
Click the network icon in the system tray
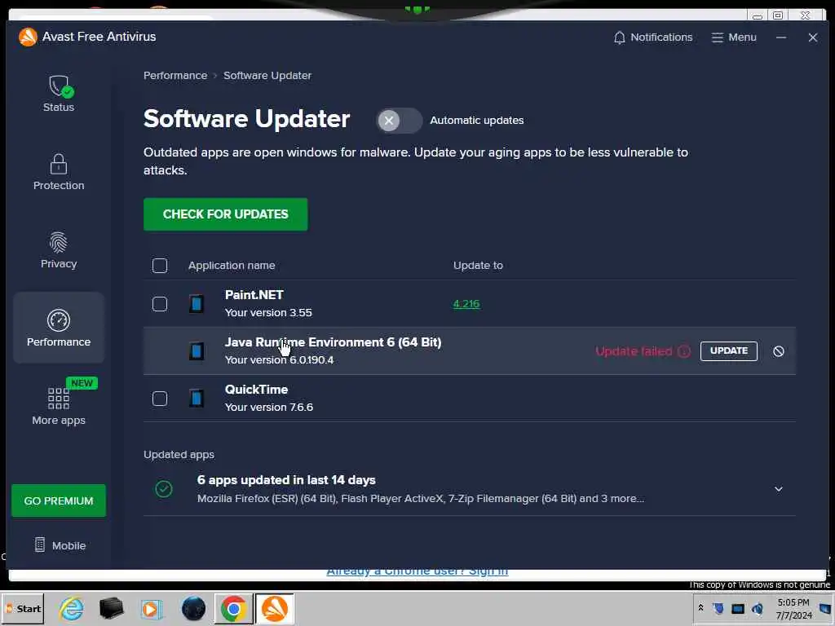pyautogui.click(x=737, y=608)
